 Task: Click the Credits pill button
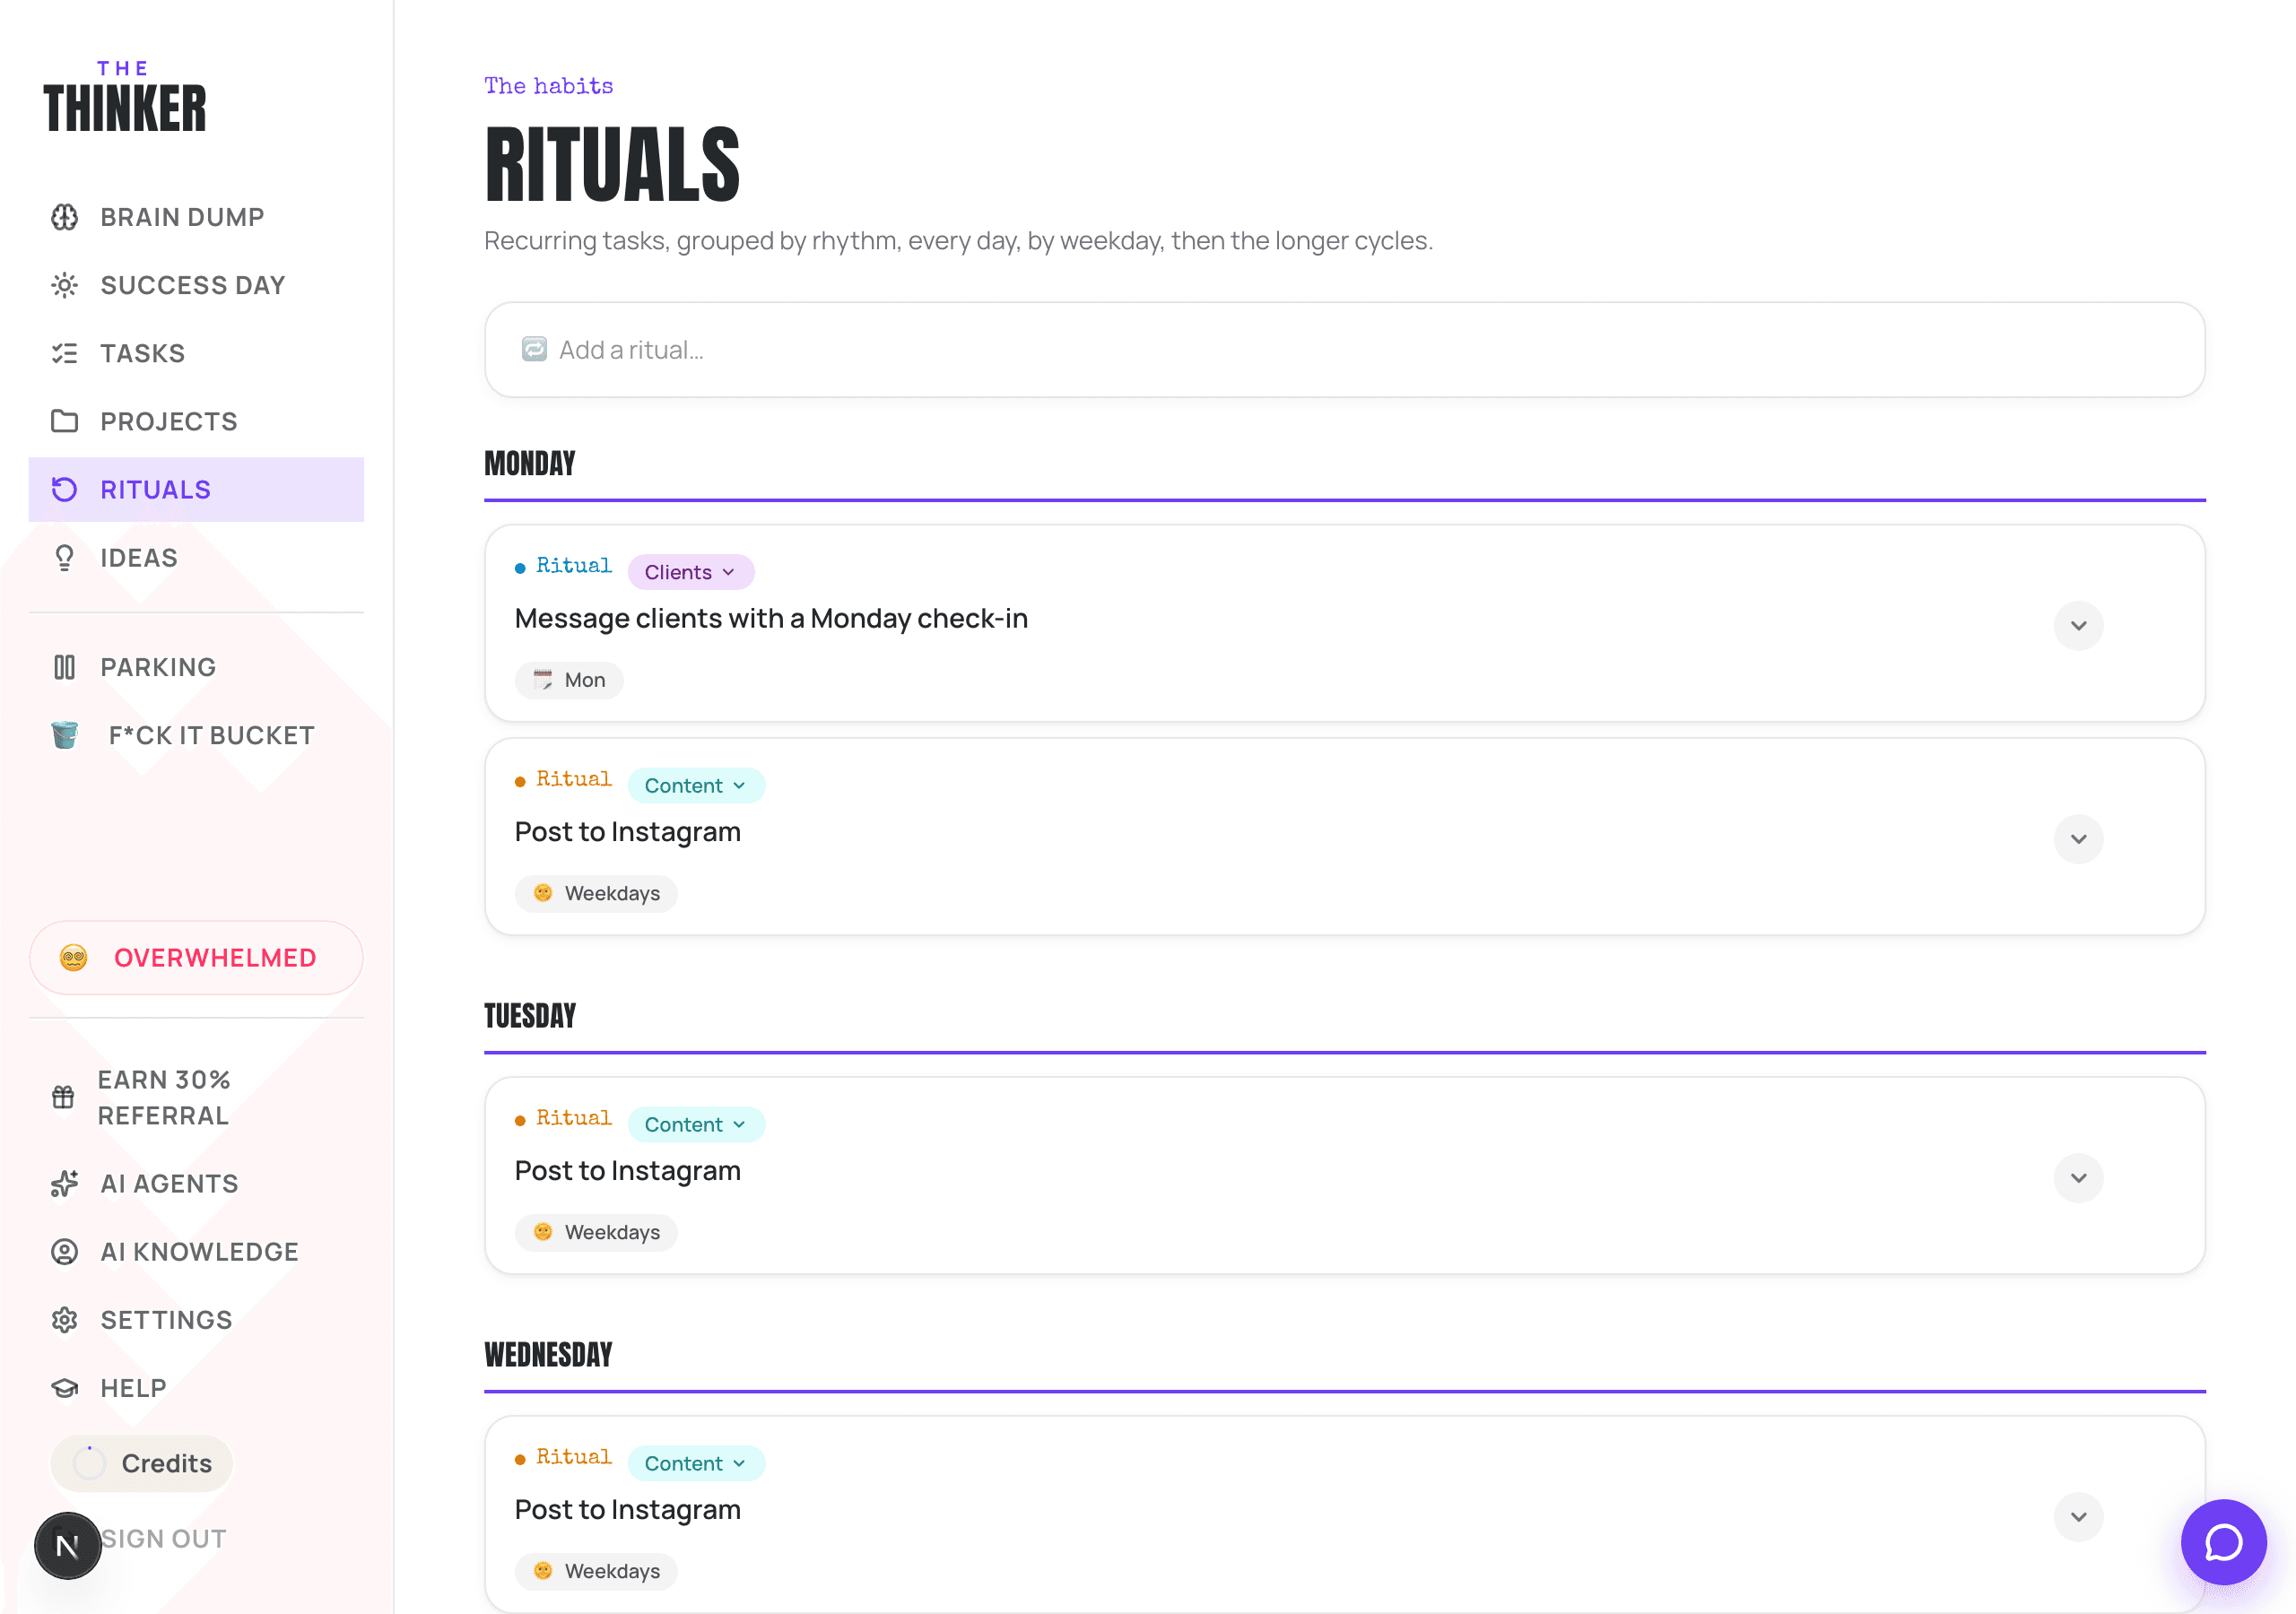point(142,1463)
